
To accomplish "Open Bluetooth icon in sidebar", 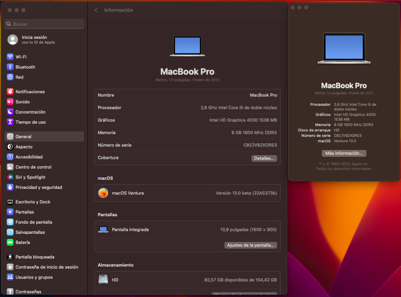I will (10, 67).
